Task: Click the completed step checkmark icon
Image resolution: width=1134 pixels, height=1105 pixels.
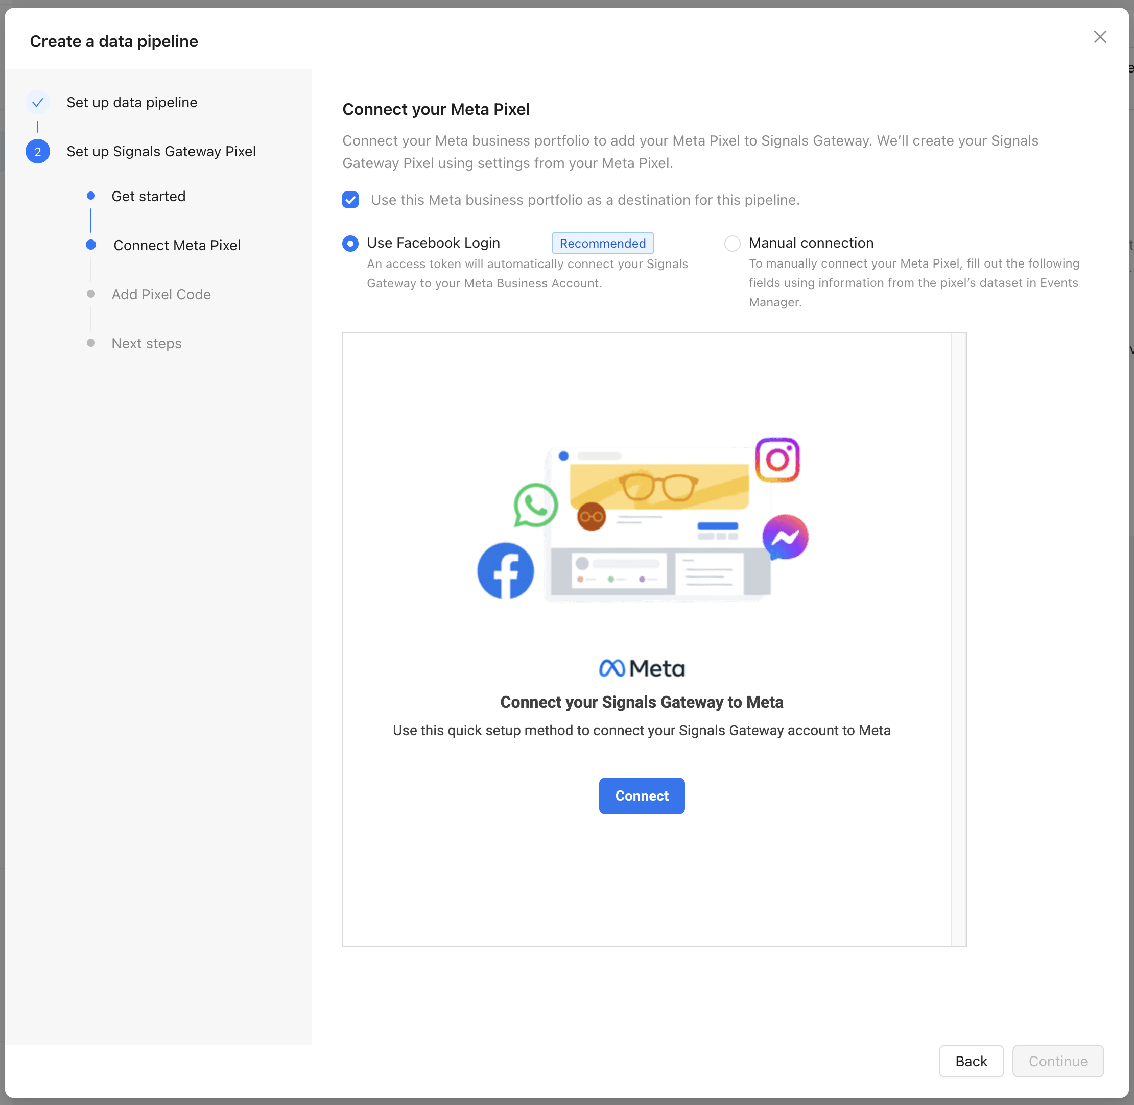Action: (38, 103)
